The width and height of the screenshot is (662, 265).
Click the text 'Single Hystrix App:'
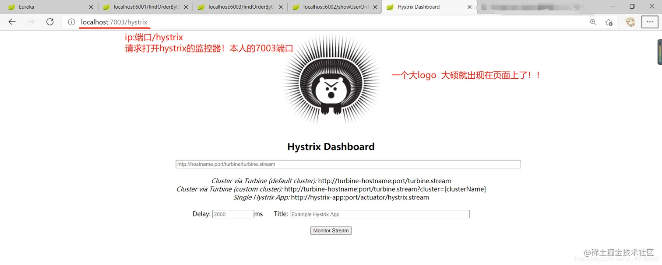[x=261, y=197]
